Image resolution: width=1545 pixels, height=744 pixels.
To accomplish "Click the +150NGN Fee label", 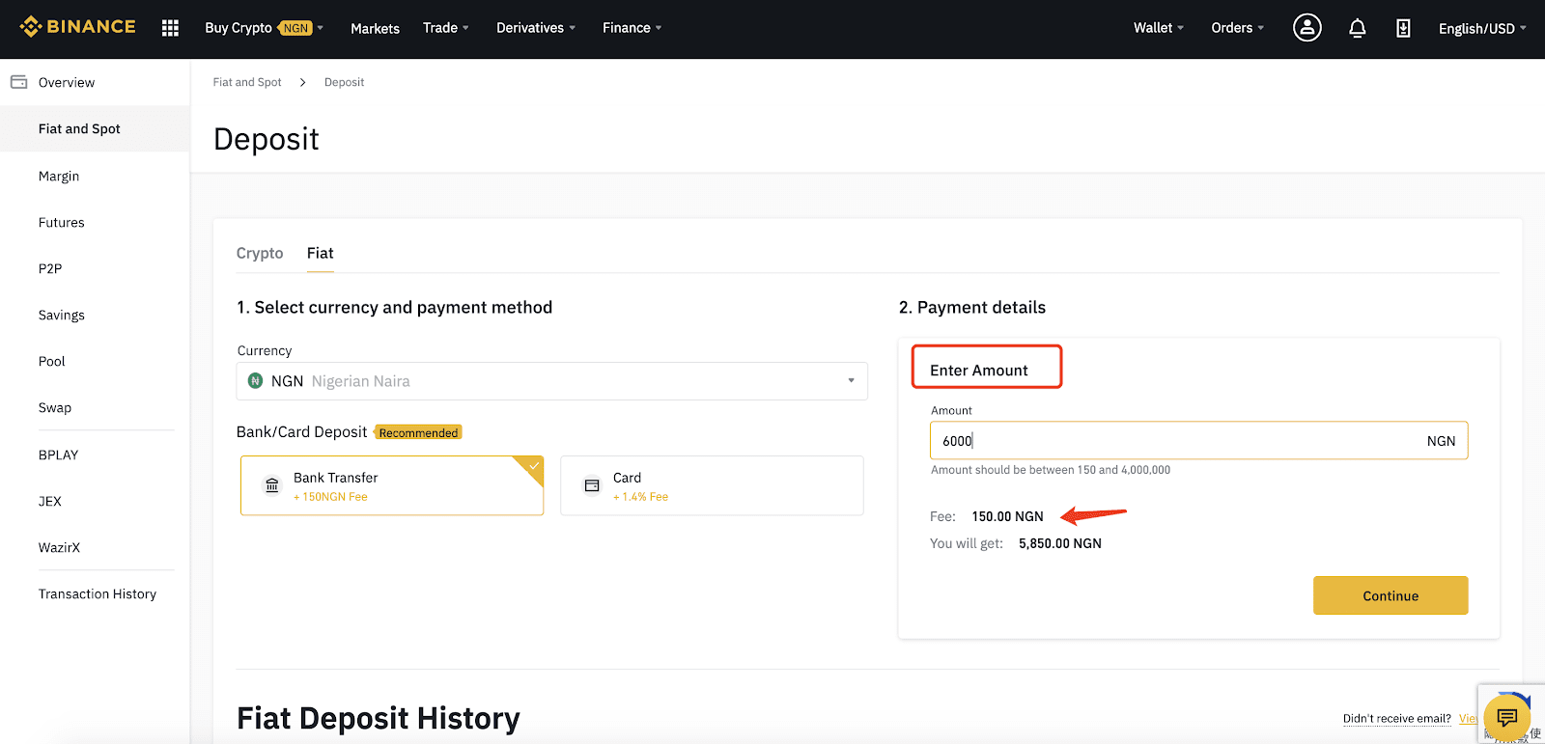I will [x=330, y=497].
